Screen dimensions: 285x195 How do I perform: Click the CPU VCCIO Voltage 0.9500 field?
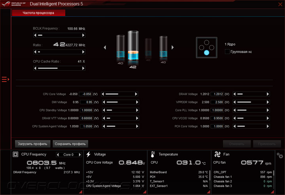pyautogui.click(x=217, y=118)
